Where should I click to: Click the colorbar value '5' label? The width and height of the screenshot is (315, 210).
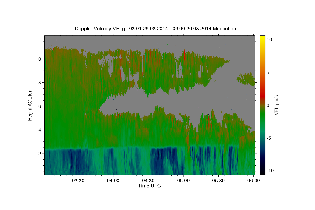[x=268, y=72]
